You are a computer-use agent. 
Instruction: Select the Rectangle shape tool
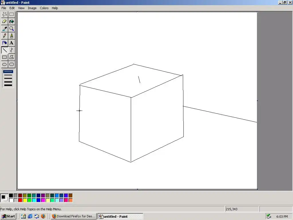(x=5, y=57)
